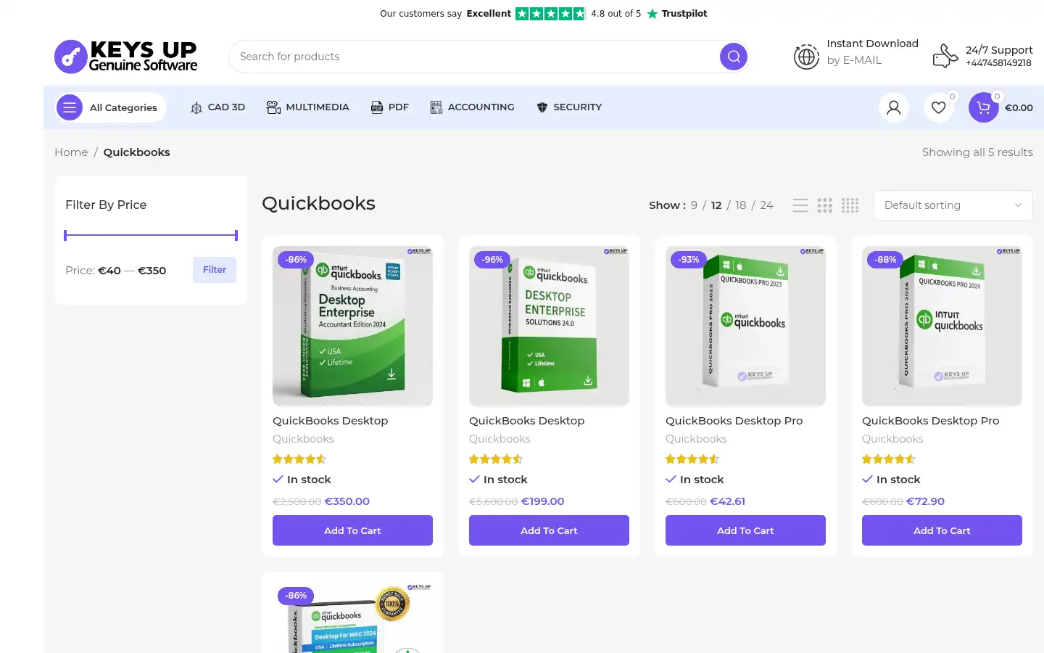The image size is (1044, 653).
Task: Open the QuickBooks Pro 2023 thumbnail
Action: tap(745, 326)
